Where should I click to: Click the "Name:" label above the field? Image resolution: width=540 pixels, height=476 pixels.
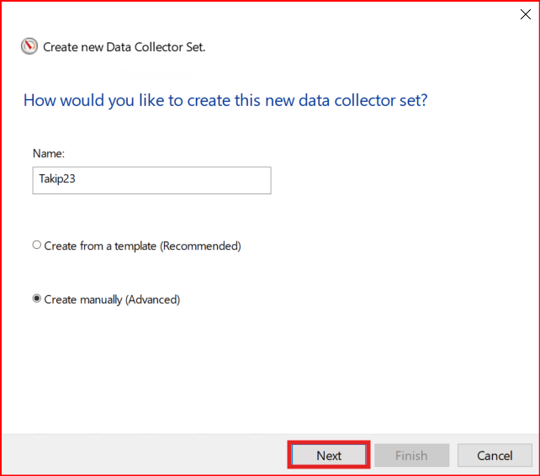pos(48,153)
